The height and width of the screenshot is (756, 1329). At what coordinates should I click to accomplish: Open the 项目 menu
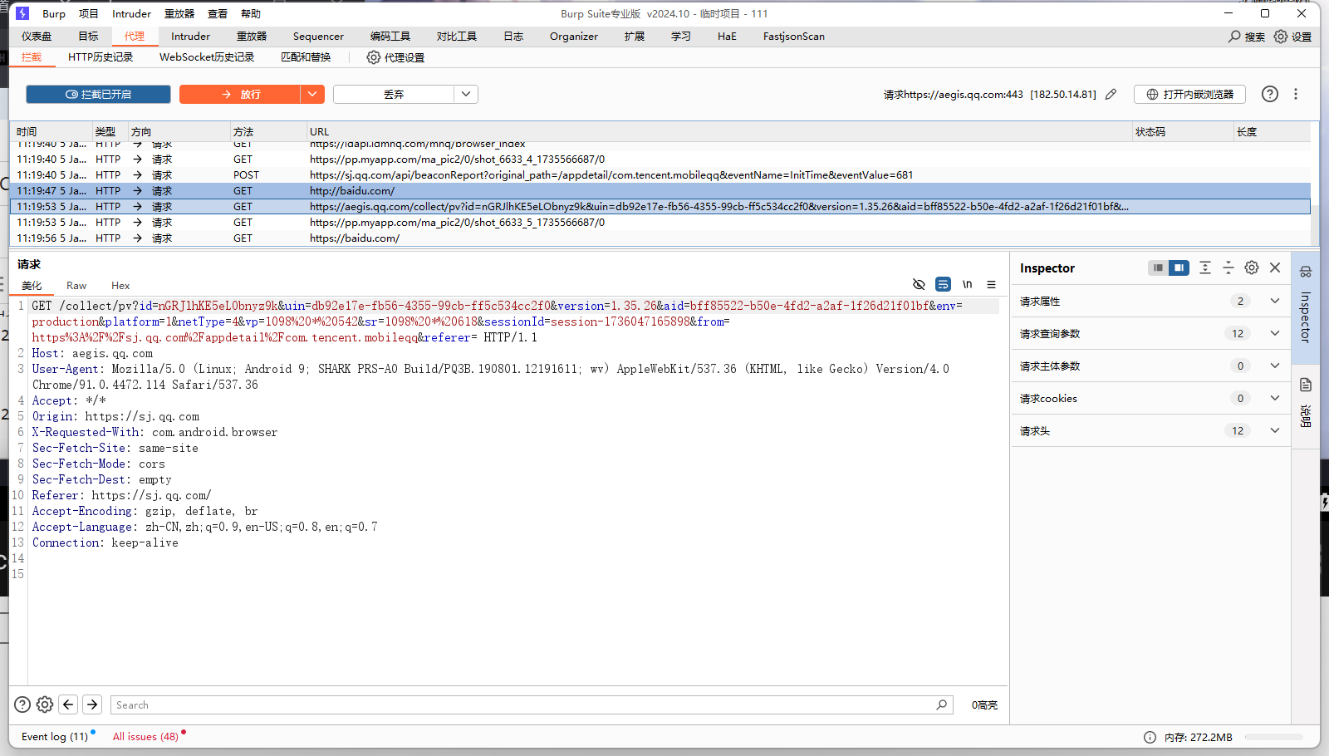89,14
